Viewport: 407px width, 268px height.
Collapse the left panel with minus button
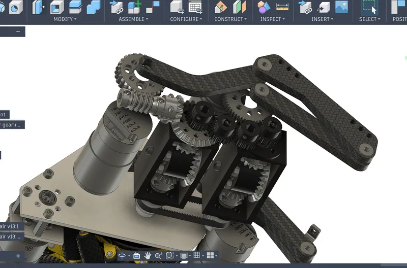18,31
